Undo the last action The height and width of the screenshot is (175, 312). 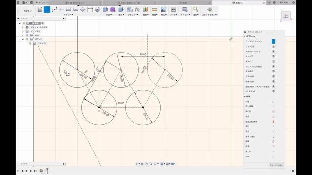(x=37, y=3)
